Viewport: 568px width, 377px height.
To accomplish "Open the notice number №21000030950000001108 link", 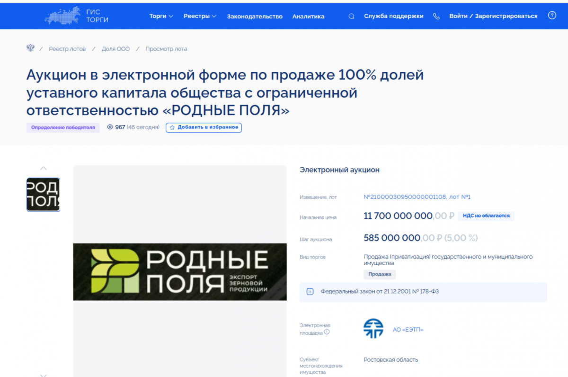I will pos(405,197).
